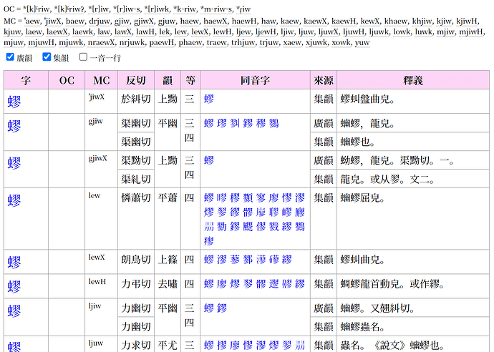Follow the drjuw MC reading link
494x352 pixels.
point(100,21)
